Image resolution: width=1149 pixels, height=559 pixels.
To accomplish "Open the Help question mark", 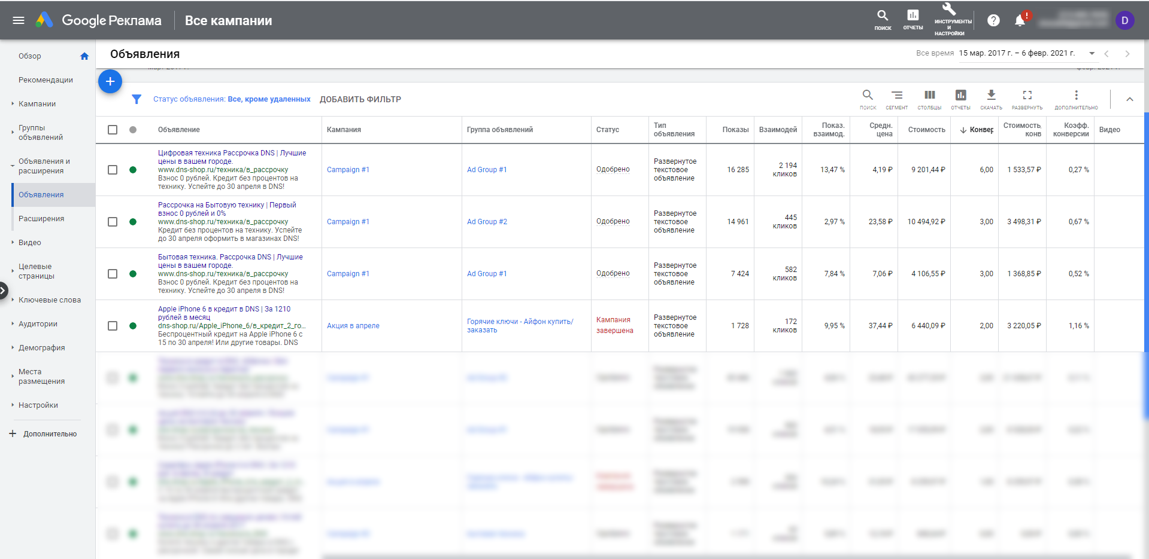I will point(993,20).
